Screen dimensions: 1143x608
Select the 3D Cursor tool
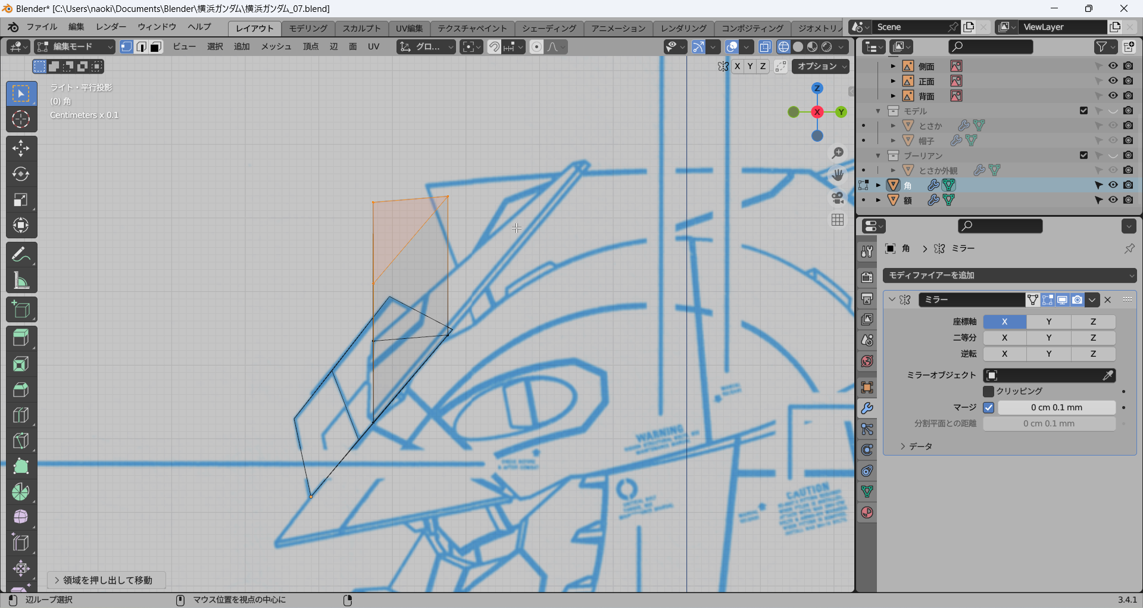(21, 119)
